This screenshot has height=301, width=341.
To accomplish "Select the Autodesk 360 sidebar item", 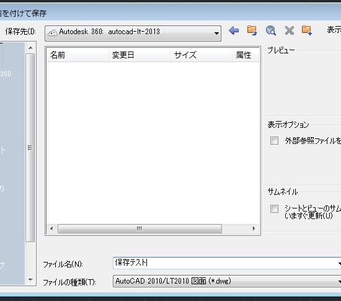I will [x=6, y=73].
